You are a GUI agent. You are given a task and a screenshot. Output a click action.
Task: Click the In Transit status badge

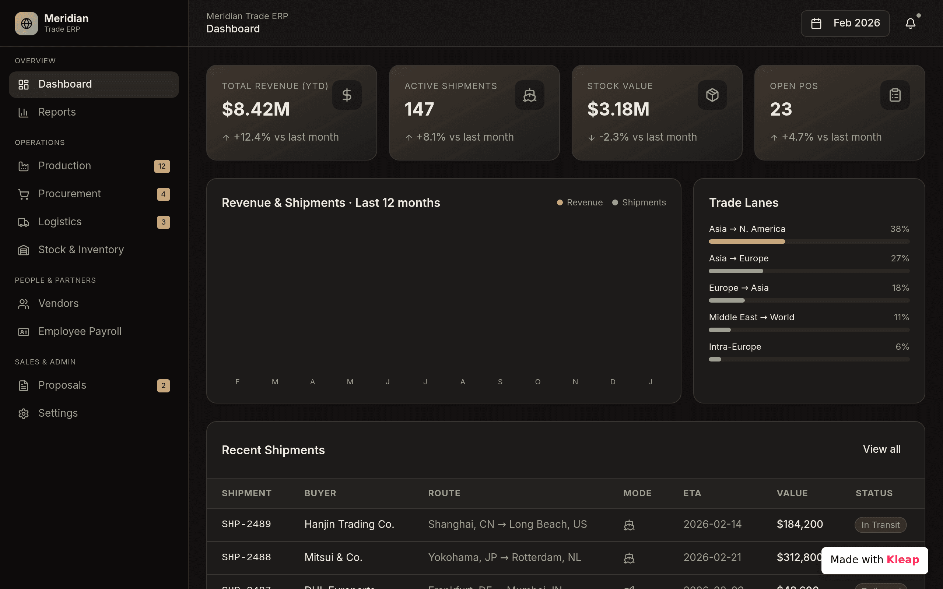click(881, 525)
